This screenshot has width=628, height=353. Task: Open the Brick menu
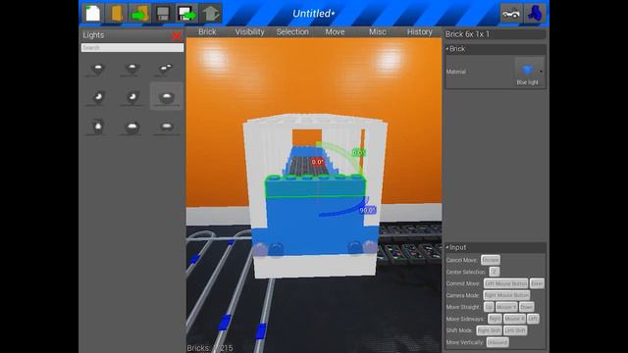[x=207, y=31]
